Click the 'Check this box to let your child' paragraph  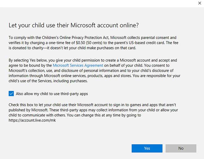(93, 112)
